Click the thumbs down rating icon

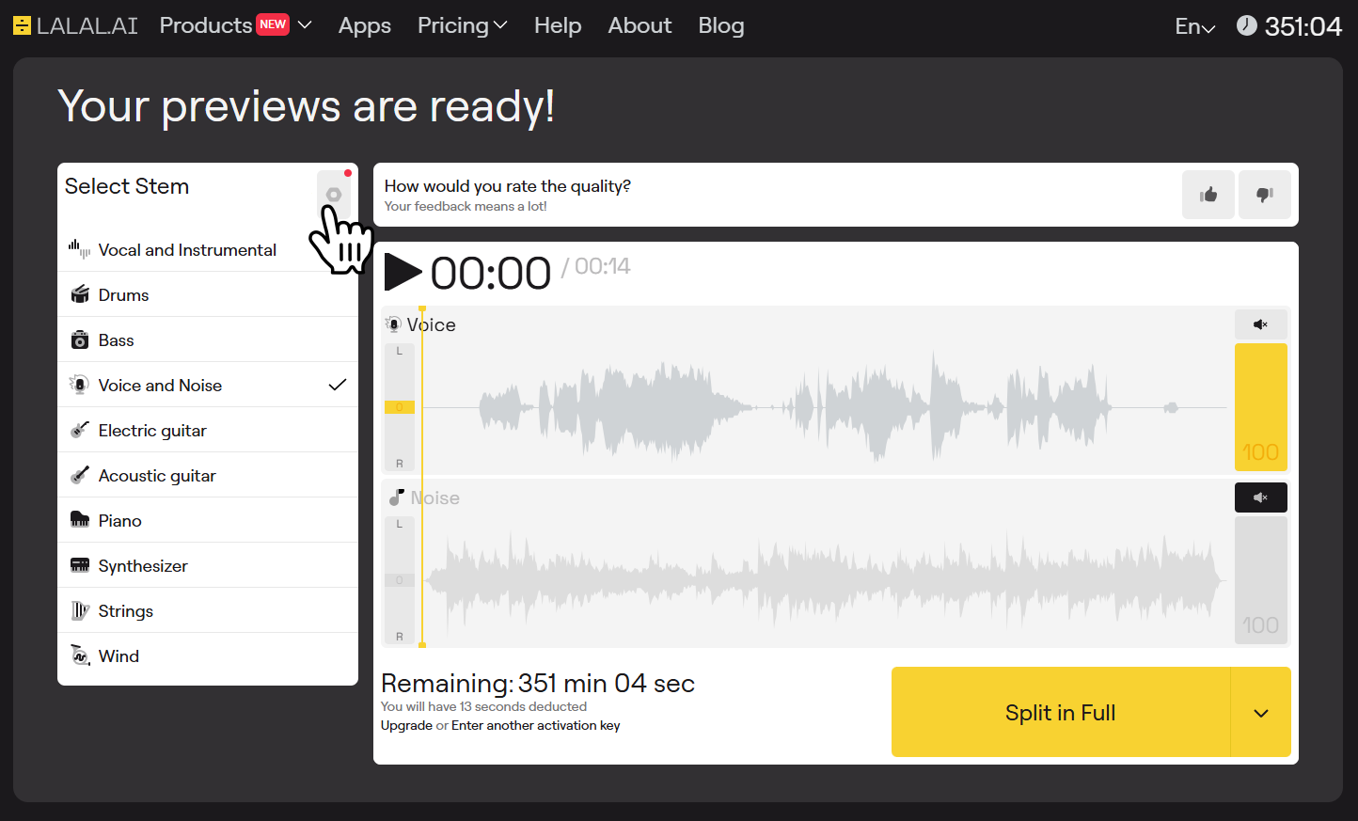(1264, 195)
